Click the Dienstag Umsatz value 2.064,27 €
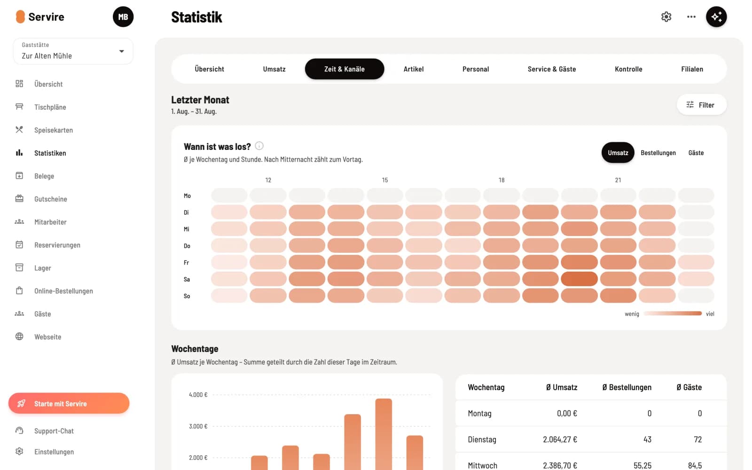The height and width of the screenshot is (470, 752). pos(560,439)
